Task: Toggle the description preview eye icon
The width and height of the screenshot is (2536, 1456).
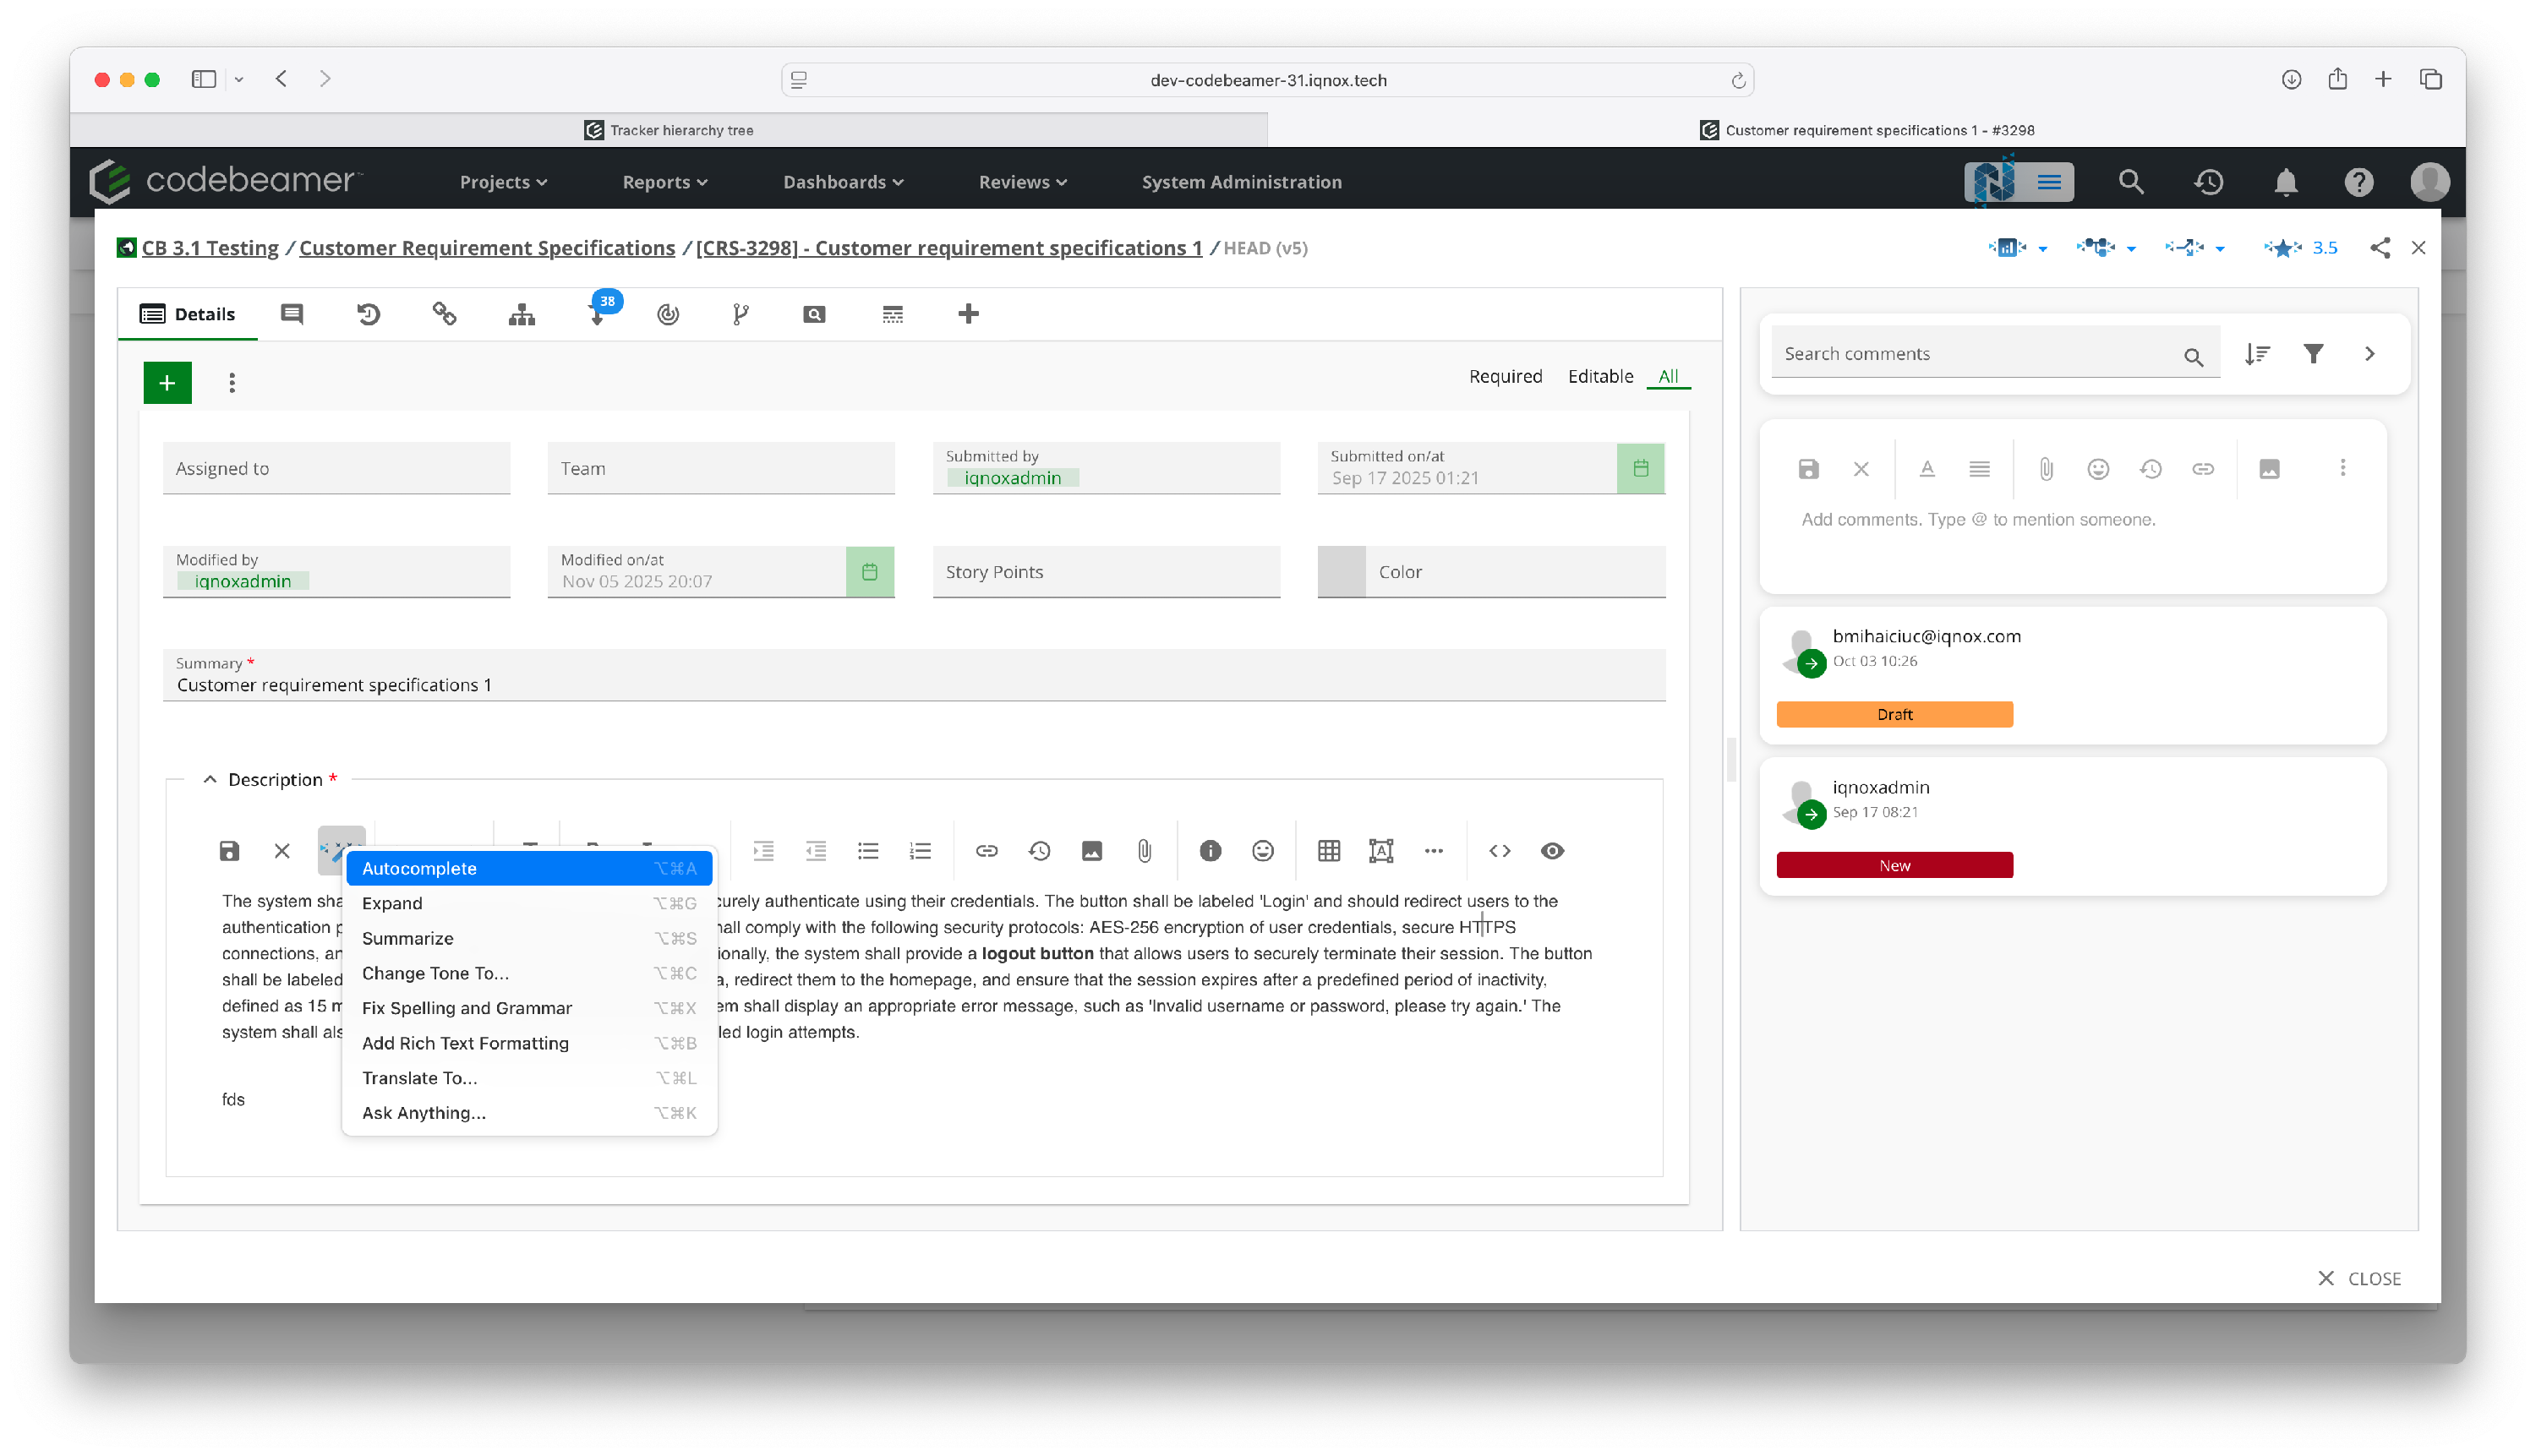Action: [x=1552, y=851]
